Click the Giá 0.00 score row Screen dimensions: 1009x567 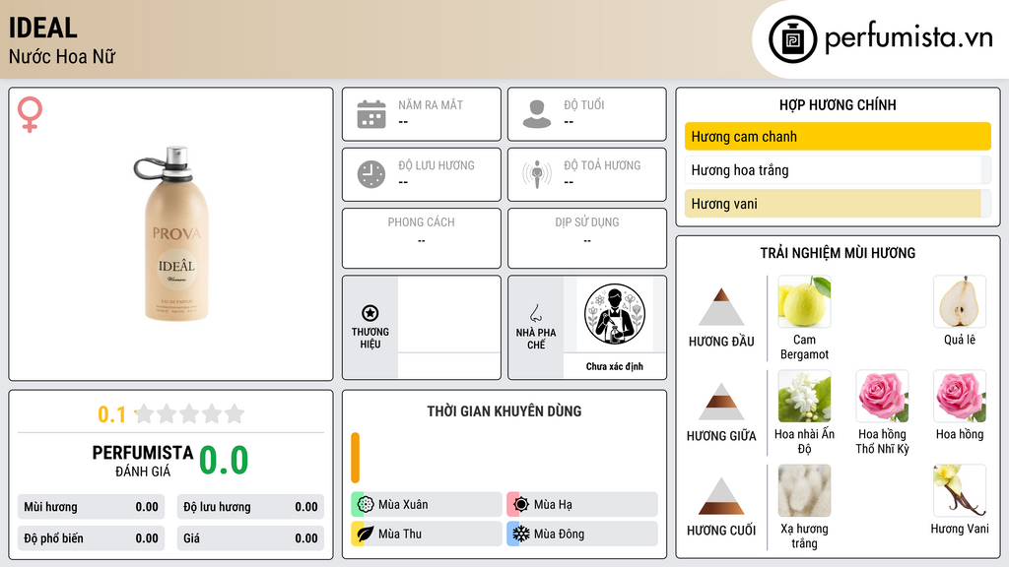point(250,538)
